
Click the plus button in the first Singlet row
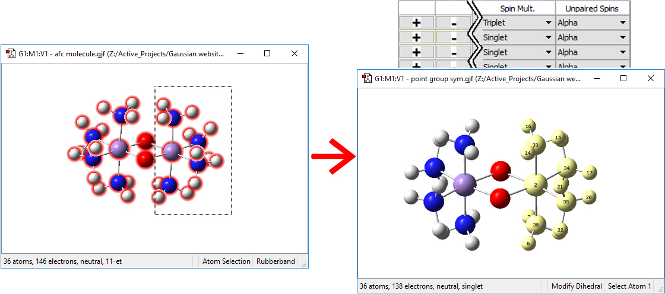[416, 37]
